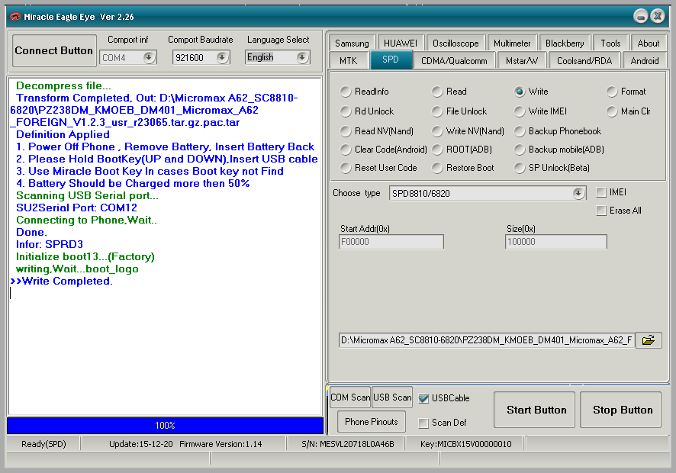Minimize the Miracle Eagle Eye window
Screen dimensions: 676x473
pos(641,17)
